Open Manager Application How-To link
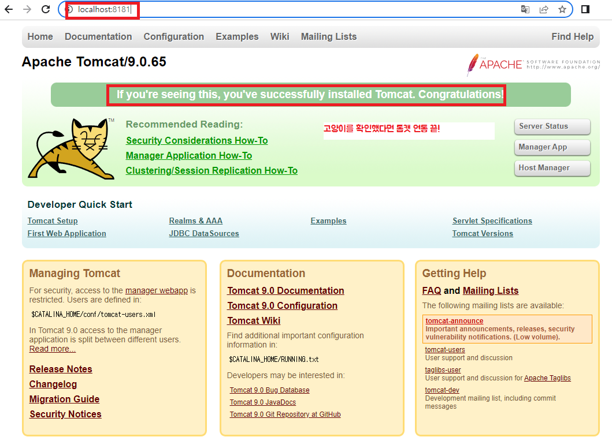 [189, 155]
